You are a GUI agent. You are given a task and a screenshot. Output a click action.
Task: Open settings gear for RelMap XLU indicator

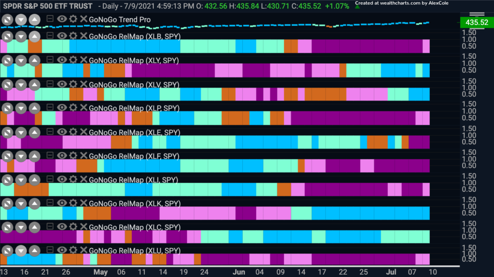(73, 250)
